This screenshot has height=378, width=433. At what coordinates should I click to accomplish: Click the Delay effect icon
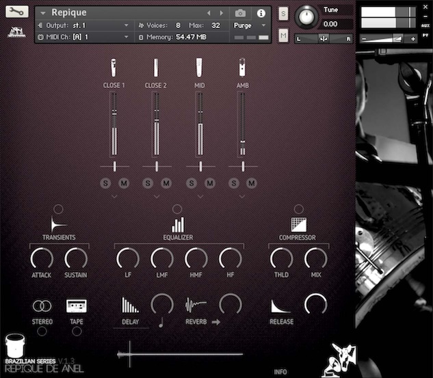coord(130,306)
